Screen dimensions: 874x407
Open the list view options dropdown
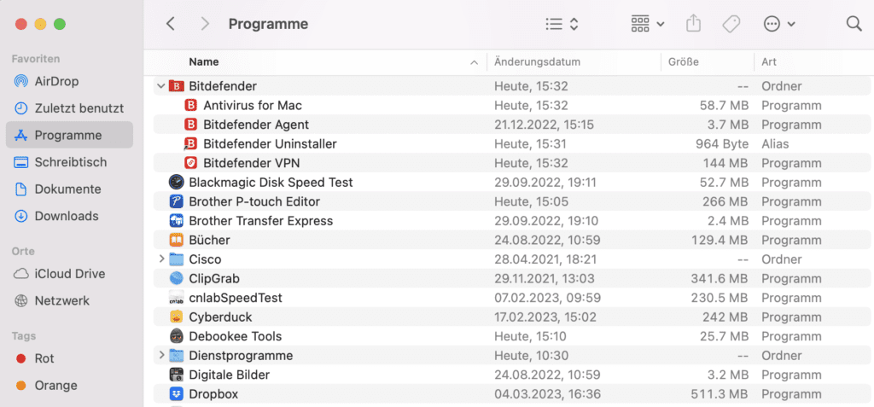pos(562,24)
